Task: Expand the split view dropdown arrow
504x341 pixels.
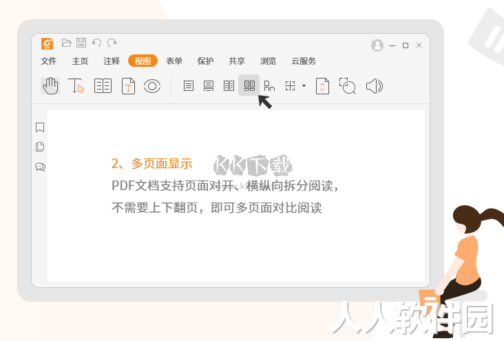Action: [304, 86]
